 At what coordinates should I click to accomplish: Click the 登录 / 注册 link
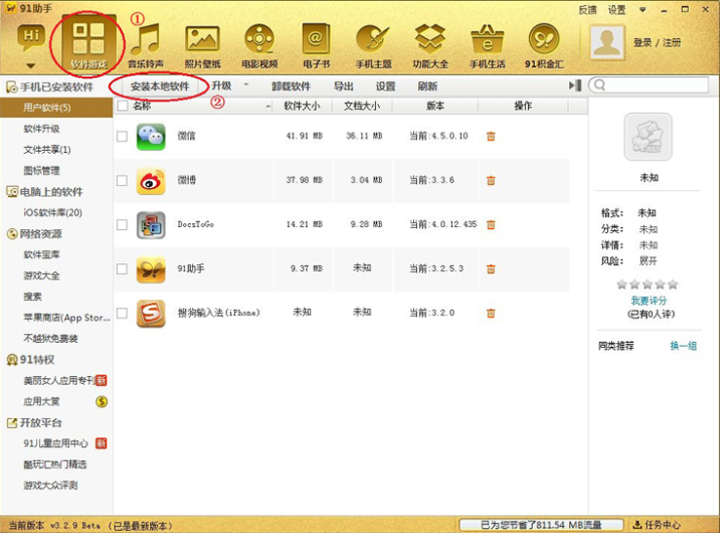tap(657, 43)
